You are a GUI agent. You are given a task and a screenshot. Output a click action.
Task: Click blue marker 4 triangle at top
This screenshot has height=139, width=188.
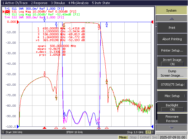107,24
